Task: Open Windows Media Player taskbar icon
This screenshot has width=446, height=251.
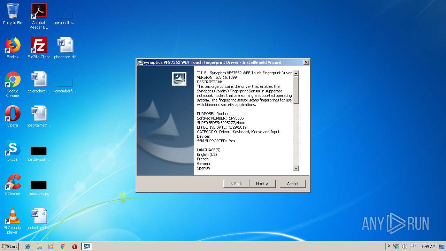Action: pos(51,246)
